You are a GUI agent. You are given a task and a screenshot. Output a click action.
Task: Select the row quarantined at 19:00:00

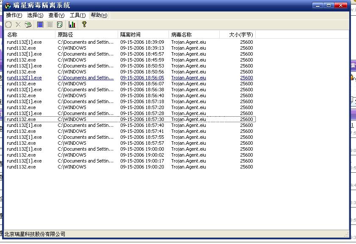tap(130, 149)
